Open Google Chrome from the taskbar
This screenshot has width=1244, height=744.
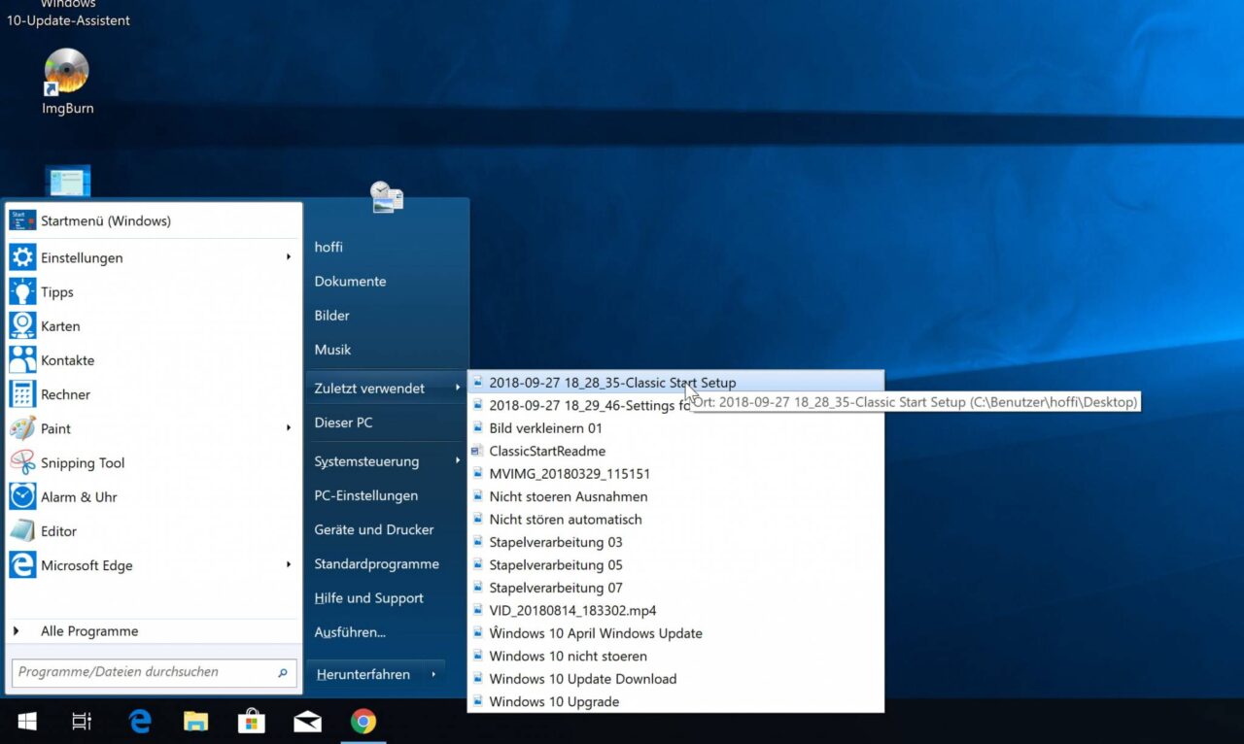click(363, 722)
